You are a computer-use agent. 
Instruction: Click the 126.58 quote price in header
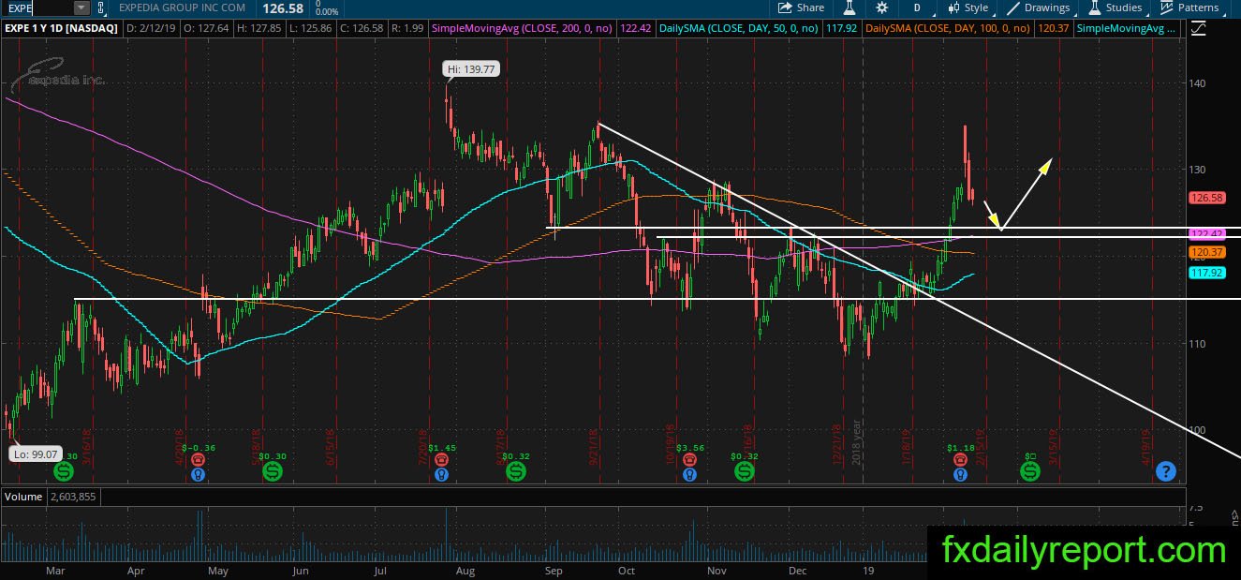281,7
